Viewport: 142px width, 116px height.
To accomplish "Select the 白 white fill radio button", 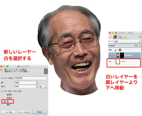I will 4,101.
